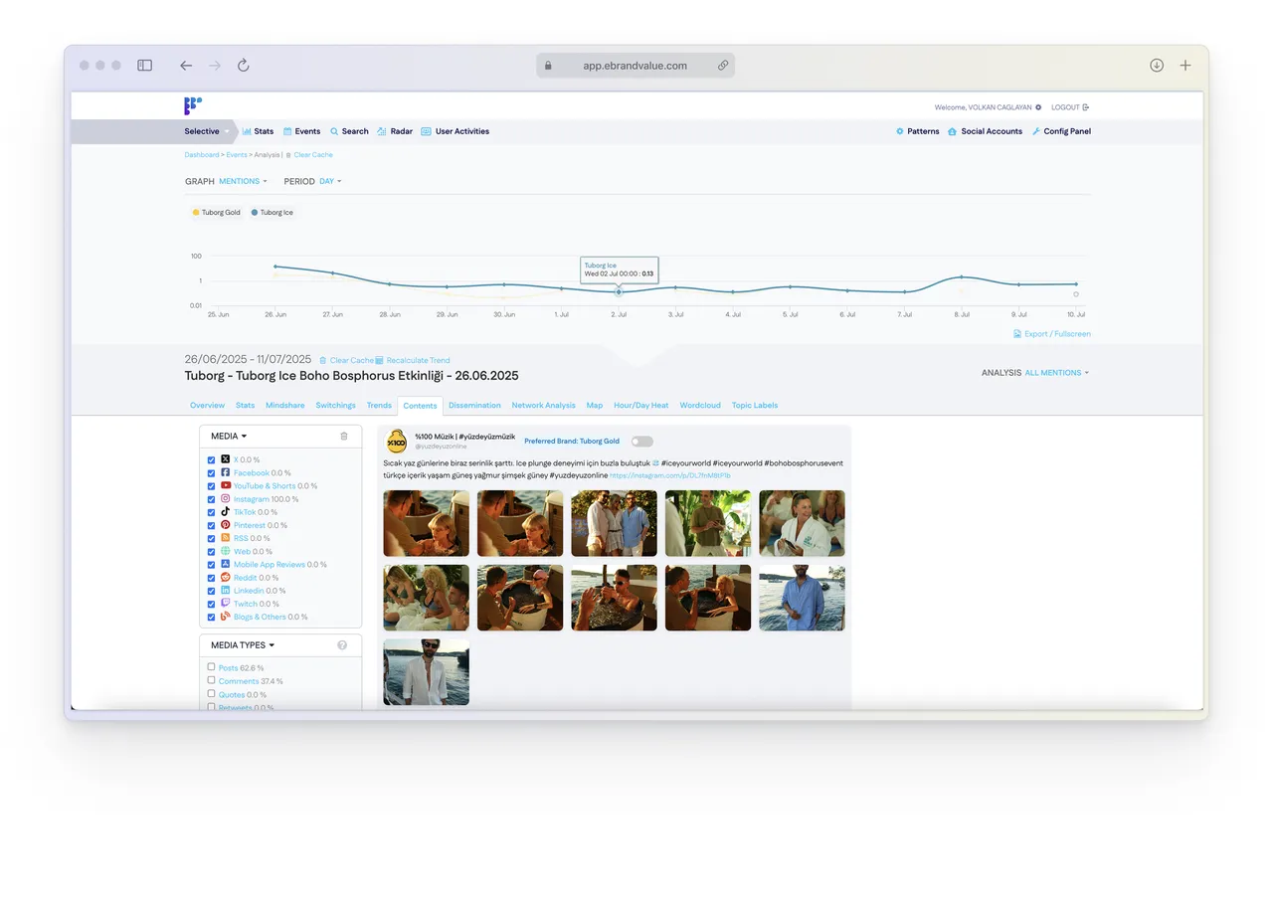This screenshot has width=1273, height=900.
Task: Open the man in blue shirt by sea thumbnail
Action: [x=802, y=598]
